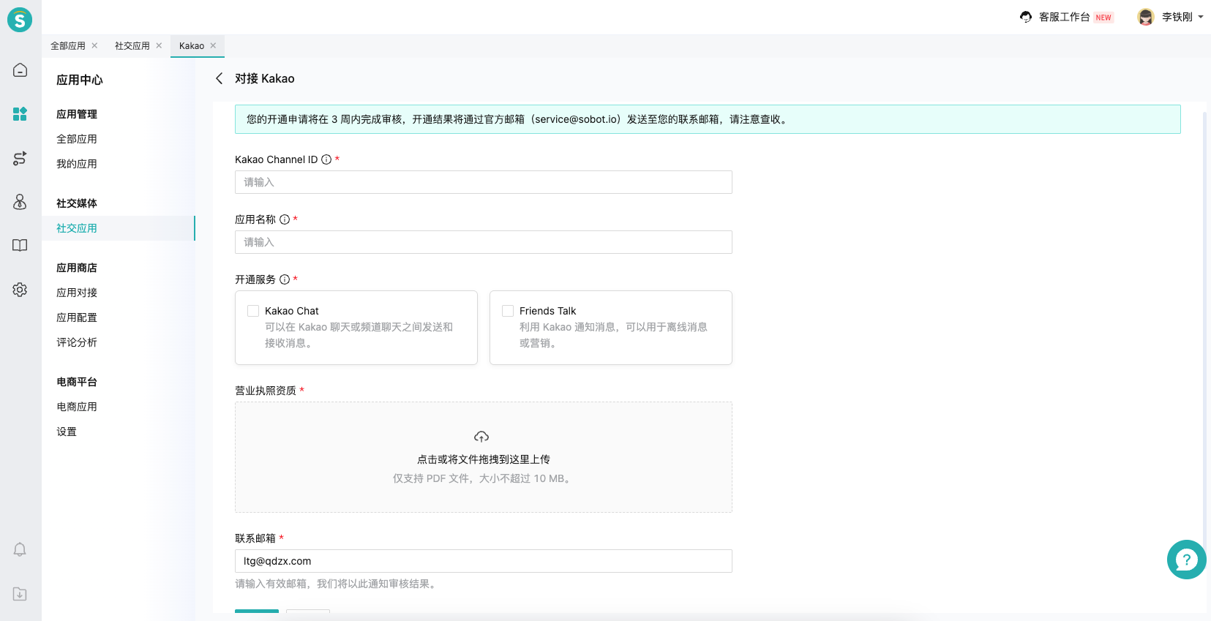
Task: Switch to the 全部应用 tab
Action: tap(68, 45)
